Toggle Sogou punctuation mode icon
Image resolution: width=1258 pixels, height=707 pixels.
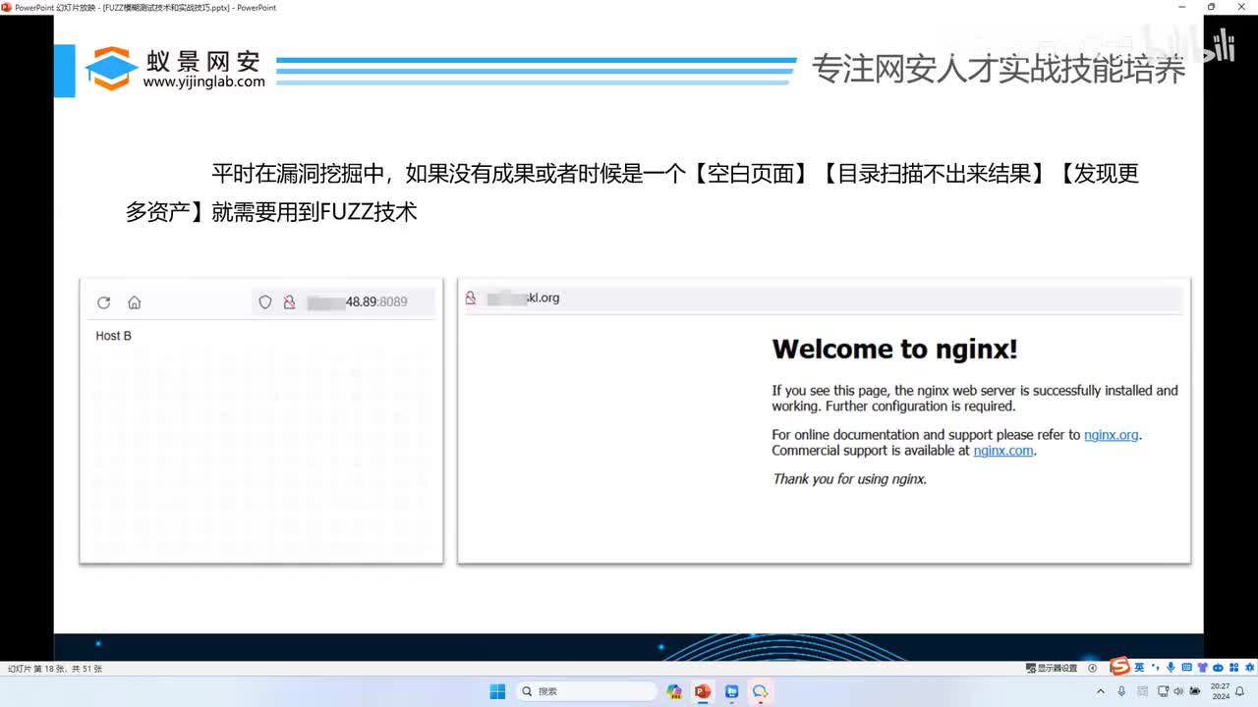(1156, 667)
